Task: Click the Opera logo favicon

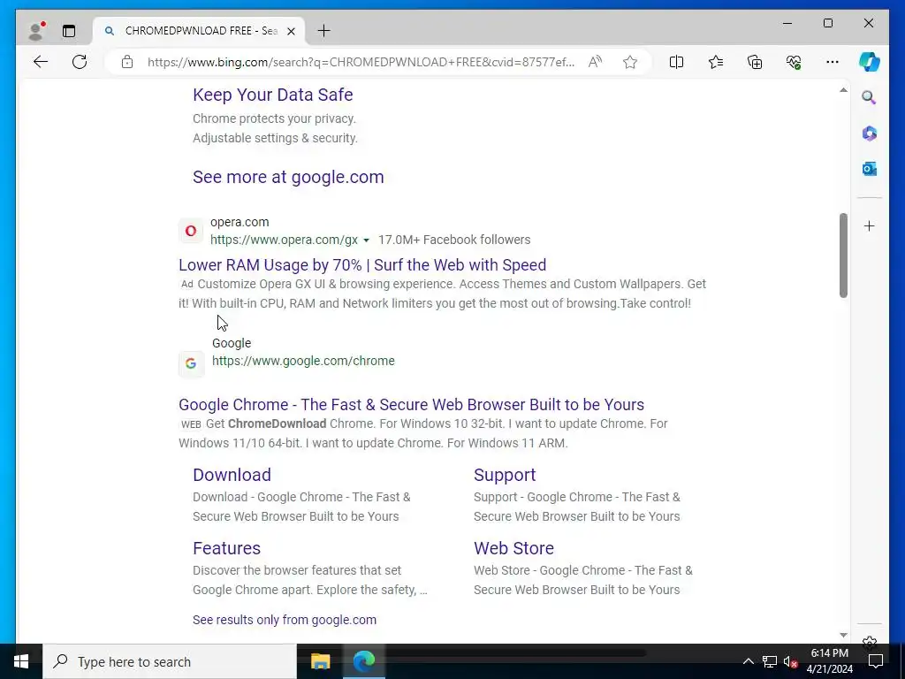Action: click(x=191, y=231)
